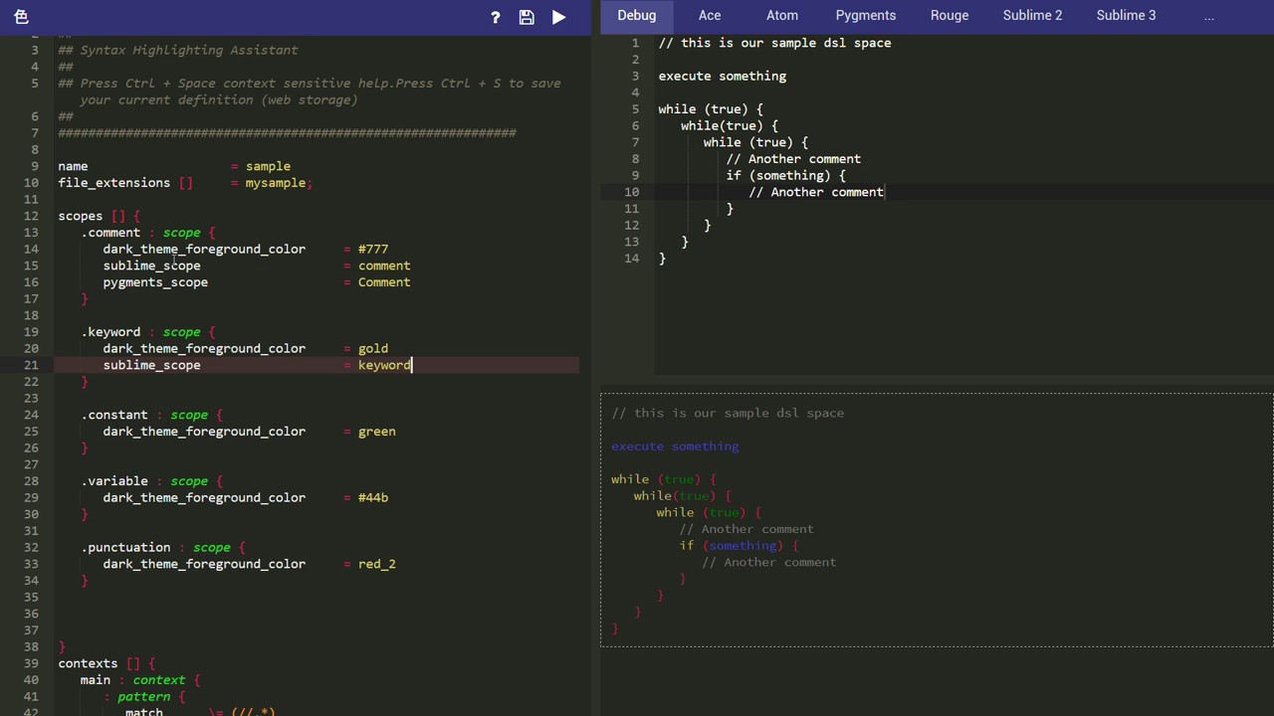Switch to the Ace tab
This screenshot has height=716, width=1274.
pos(710,15)
